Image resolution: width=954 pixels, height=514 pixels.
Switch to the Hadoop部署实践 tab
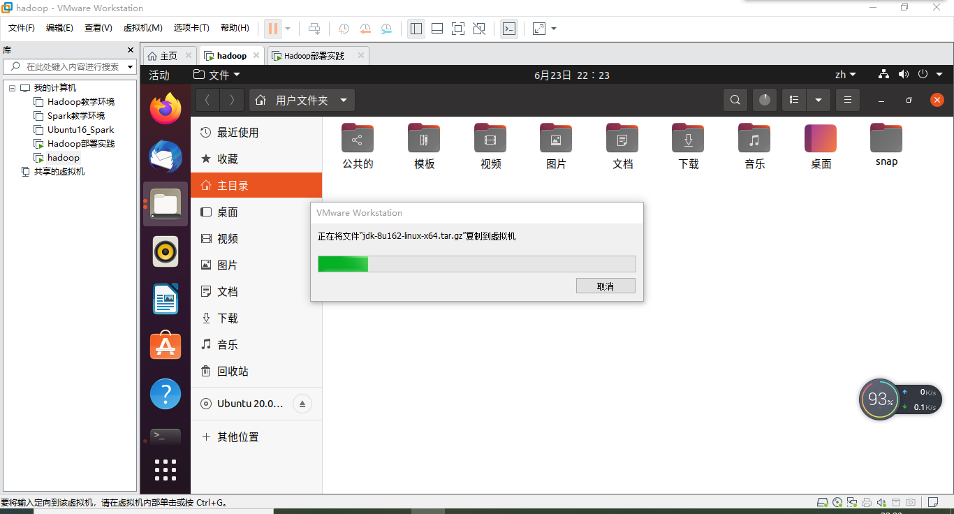point(318,56)
